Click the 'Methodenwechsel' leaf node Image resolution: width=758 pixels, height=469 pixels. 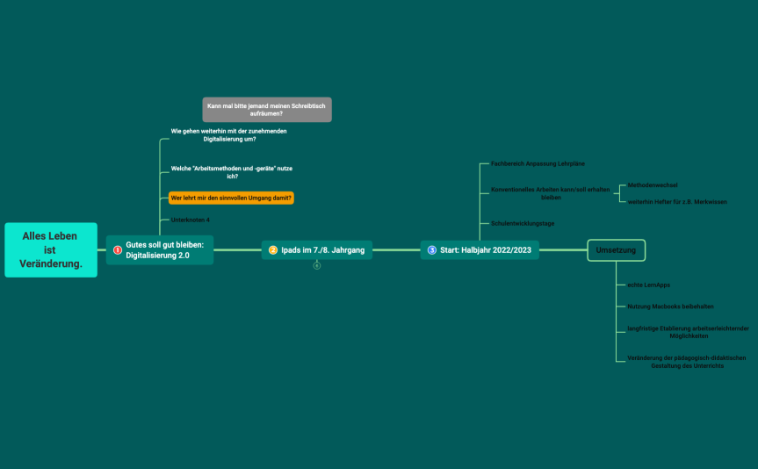click(x=652, y=185)
